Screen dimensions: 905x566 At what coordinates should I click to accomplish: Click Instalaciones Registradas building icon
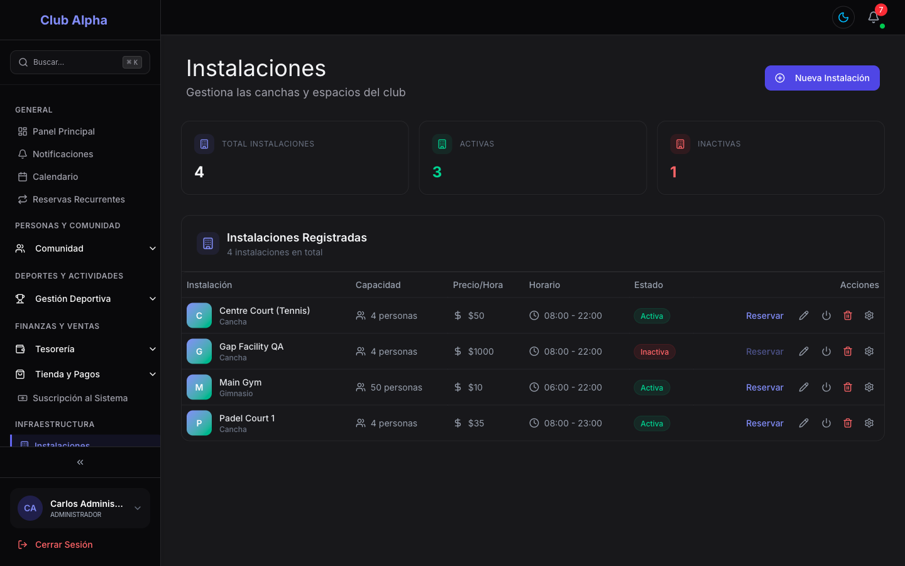pyautogui.click(x=208, y=243)
